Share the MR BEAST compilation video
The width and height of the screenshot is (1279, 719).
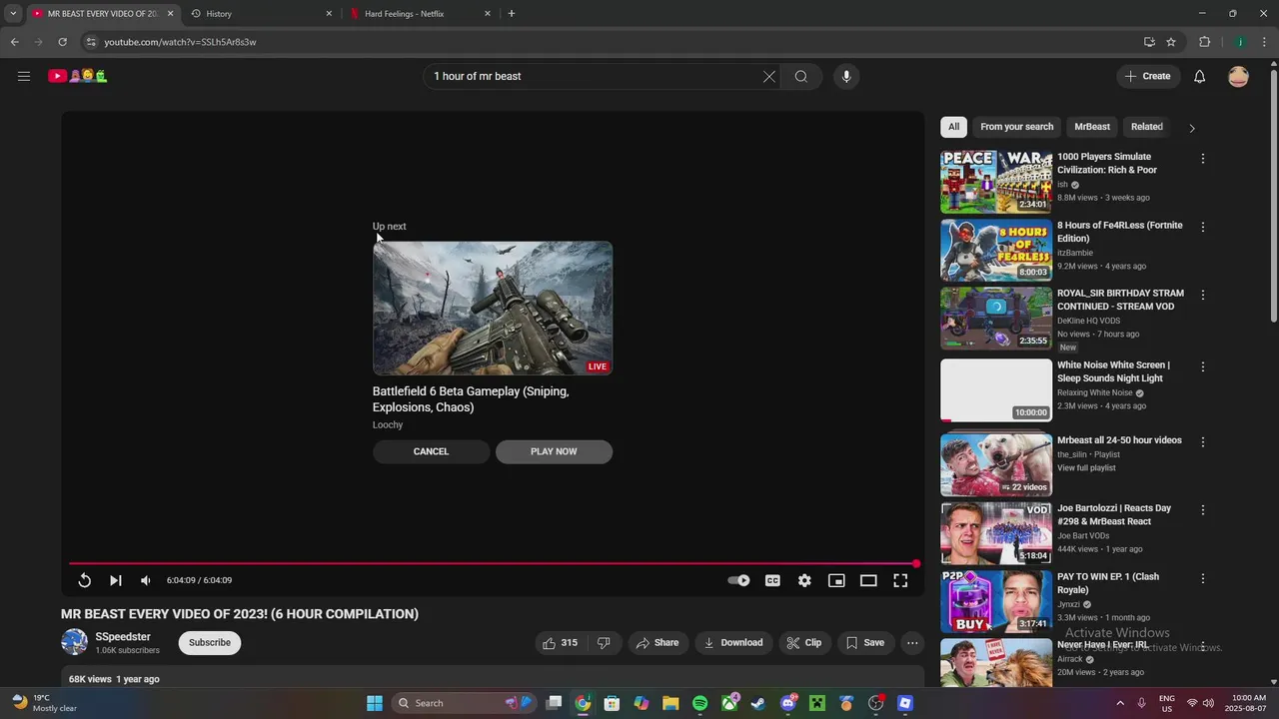(x=657, y=643)
